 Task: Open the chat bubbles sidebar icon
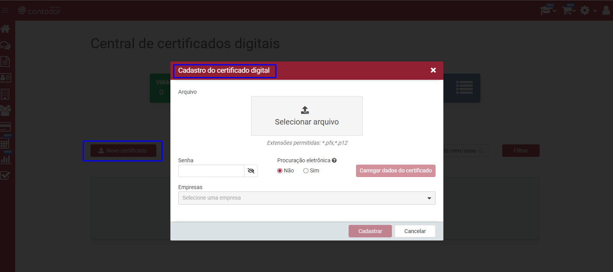coord(5,46)
